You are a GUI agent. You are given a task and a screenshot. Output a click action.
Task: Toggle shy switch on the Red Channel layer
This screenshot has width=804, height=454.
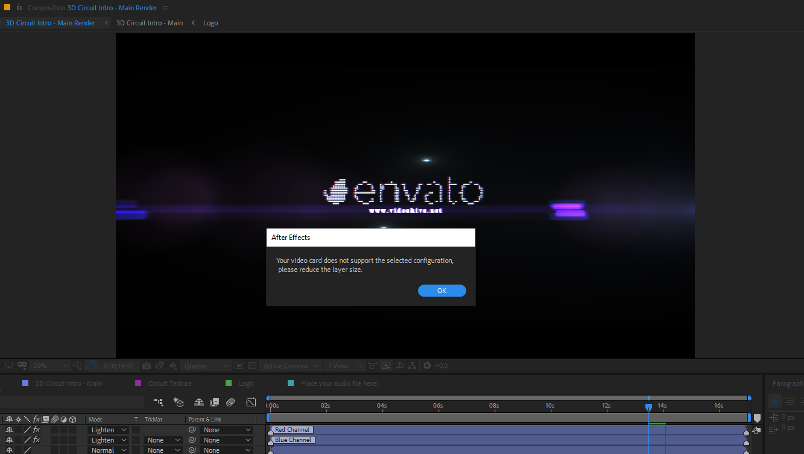click(x=9, y=430)
